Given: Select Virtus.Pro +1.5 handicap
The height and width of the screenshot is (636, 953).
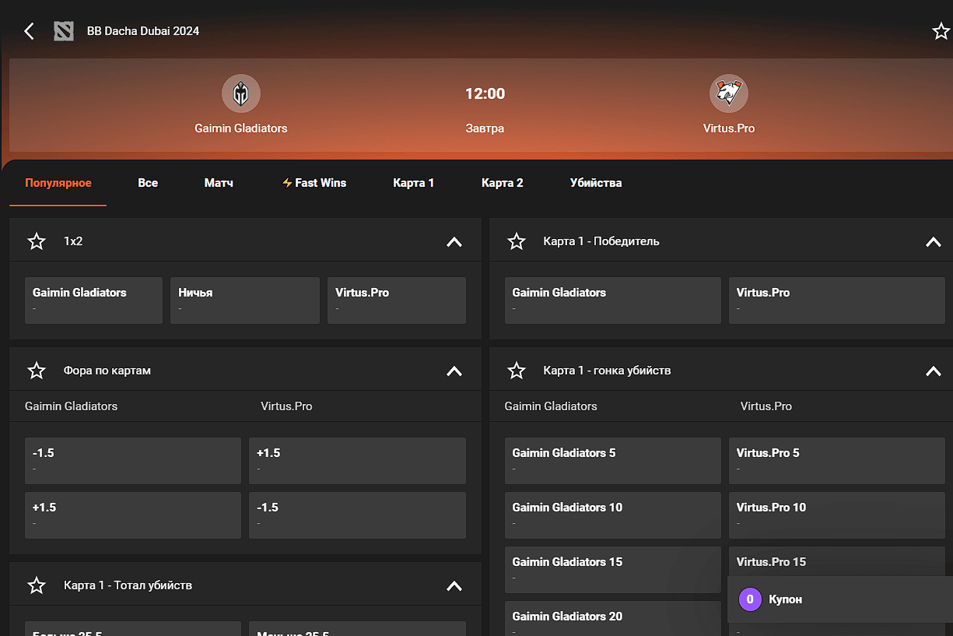Looking at the screenshot, I should (x=357, y=461).
